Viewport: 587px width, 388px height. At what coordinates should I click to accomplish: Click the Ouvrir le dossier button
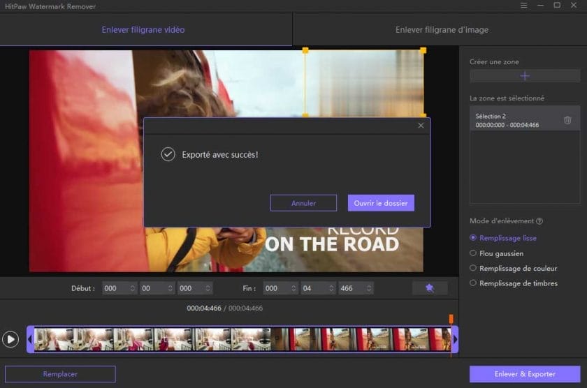tap(381, 203)
